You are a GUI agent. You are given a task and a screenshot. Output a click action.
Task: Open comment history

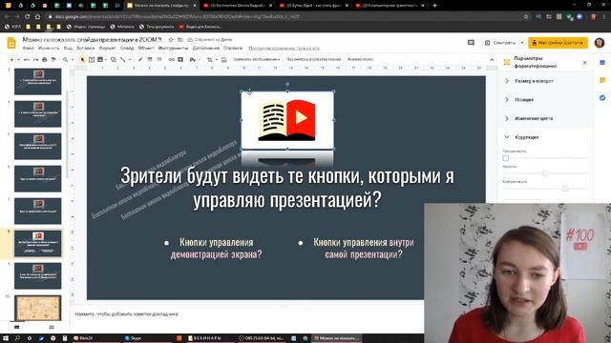[471, 43]
